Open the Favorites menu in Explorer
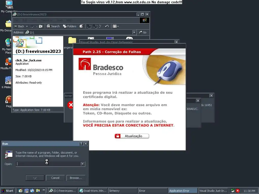The image size is (259, 194). click(x=47, y=20)
